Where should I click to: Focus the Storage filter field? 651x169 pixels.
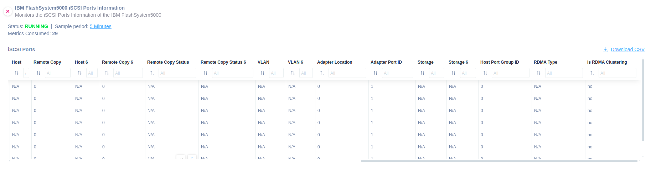pyautogui.click(x=436, y=73)
